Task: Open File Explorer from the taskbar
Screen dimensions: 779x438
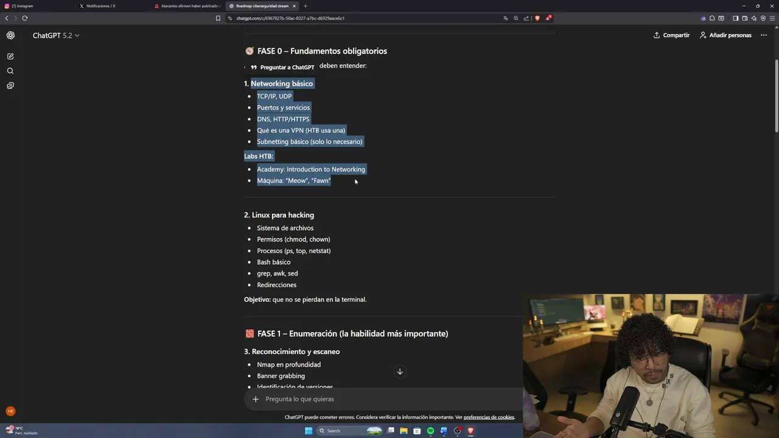Action: coord(403,431)
